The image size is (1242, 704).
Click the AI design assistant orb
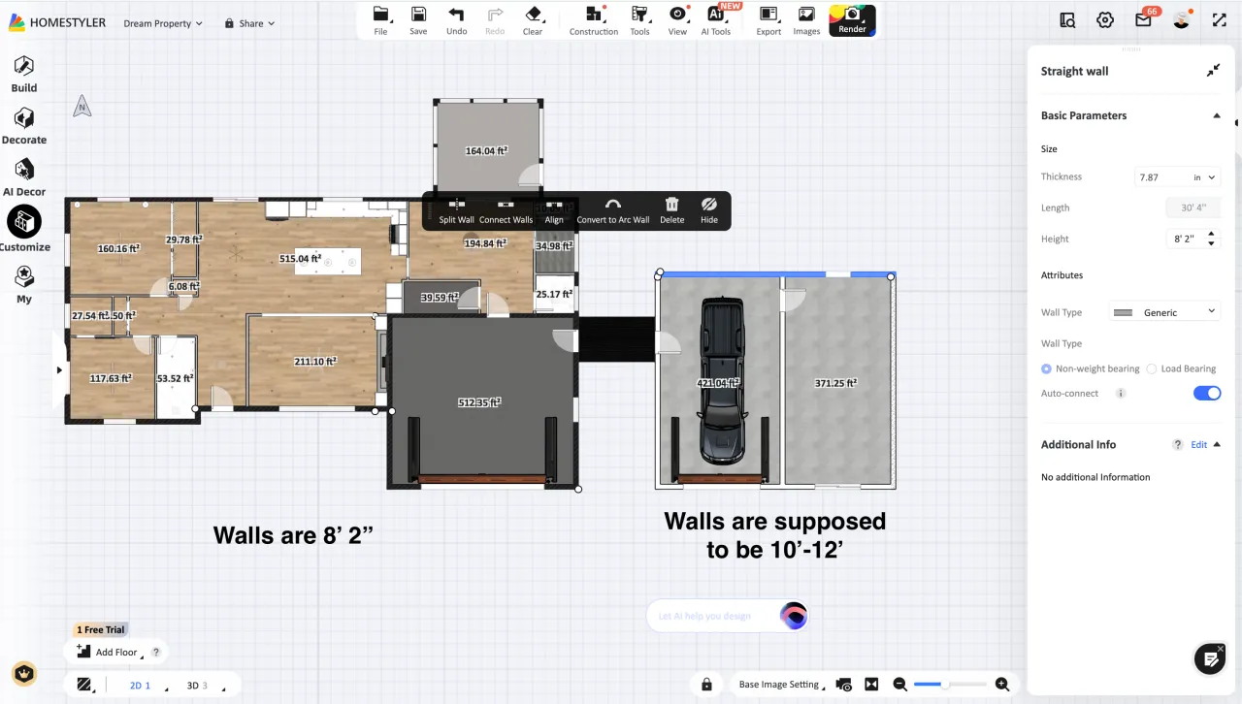pos(794,616)
